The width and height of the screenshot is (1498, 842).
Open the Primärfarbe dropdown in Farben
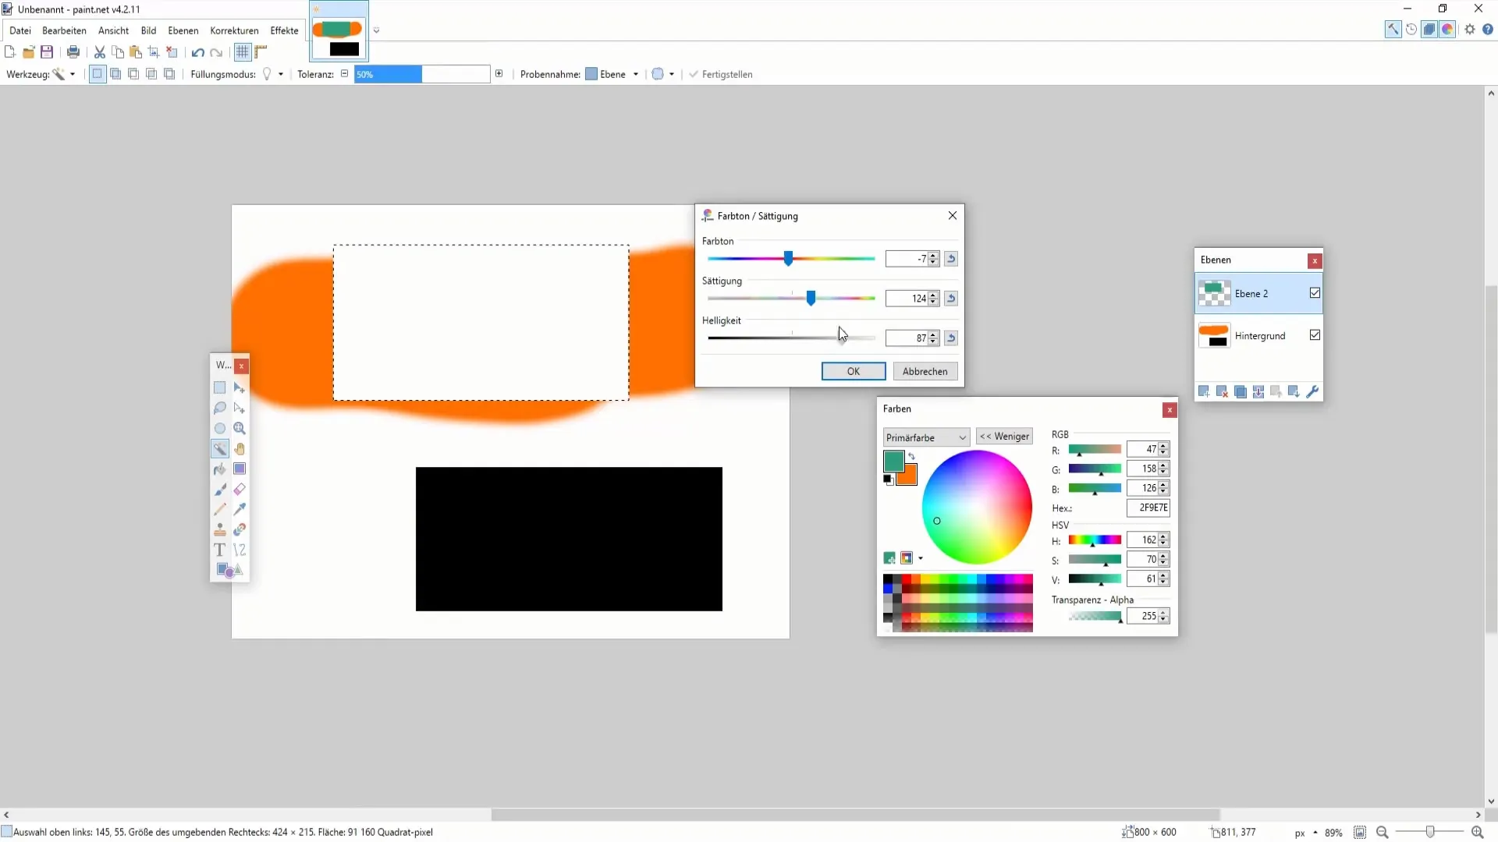[x=926, y=437]
